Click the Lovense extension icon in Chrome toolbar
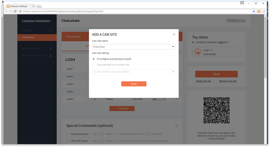 click(259, 11)
